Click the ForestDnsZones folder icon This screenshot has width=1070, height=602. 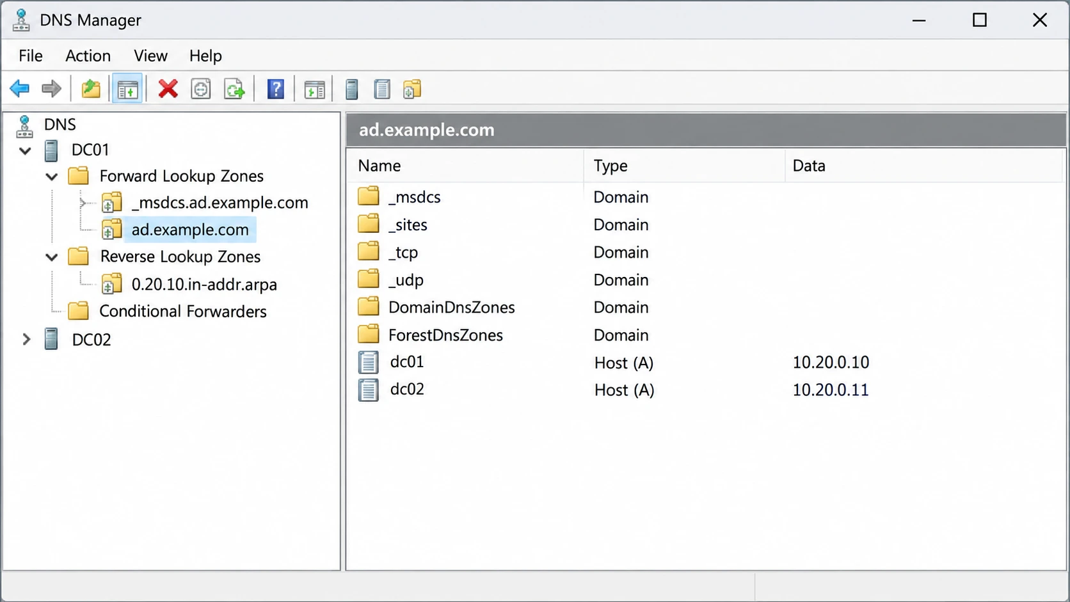(x=369, y=334)
